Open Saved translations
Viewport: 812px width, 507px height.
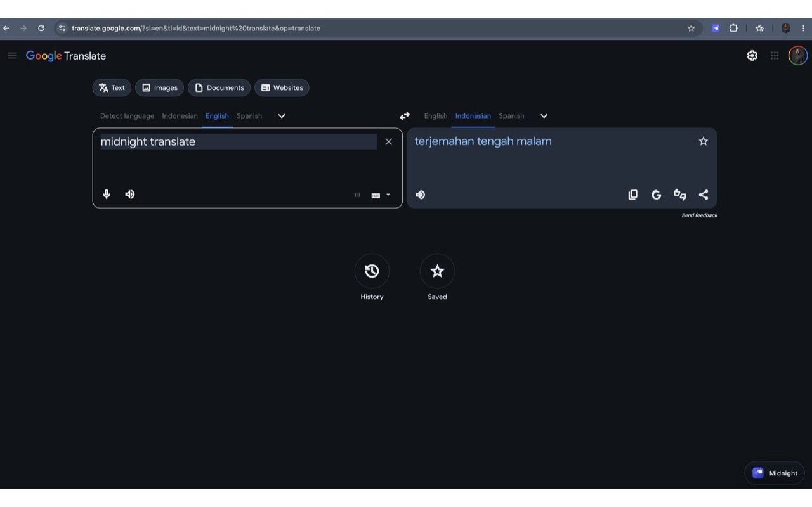(x=437, y=271)
